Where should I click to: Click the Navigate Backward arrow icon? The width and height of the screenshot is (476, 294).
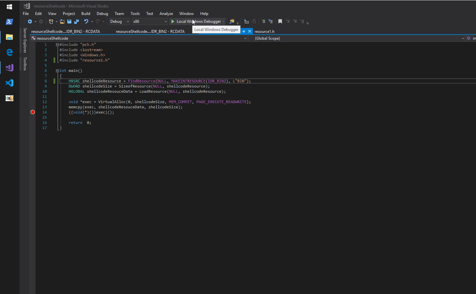30,21
